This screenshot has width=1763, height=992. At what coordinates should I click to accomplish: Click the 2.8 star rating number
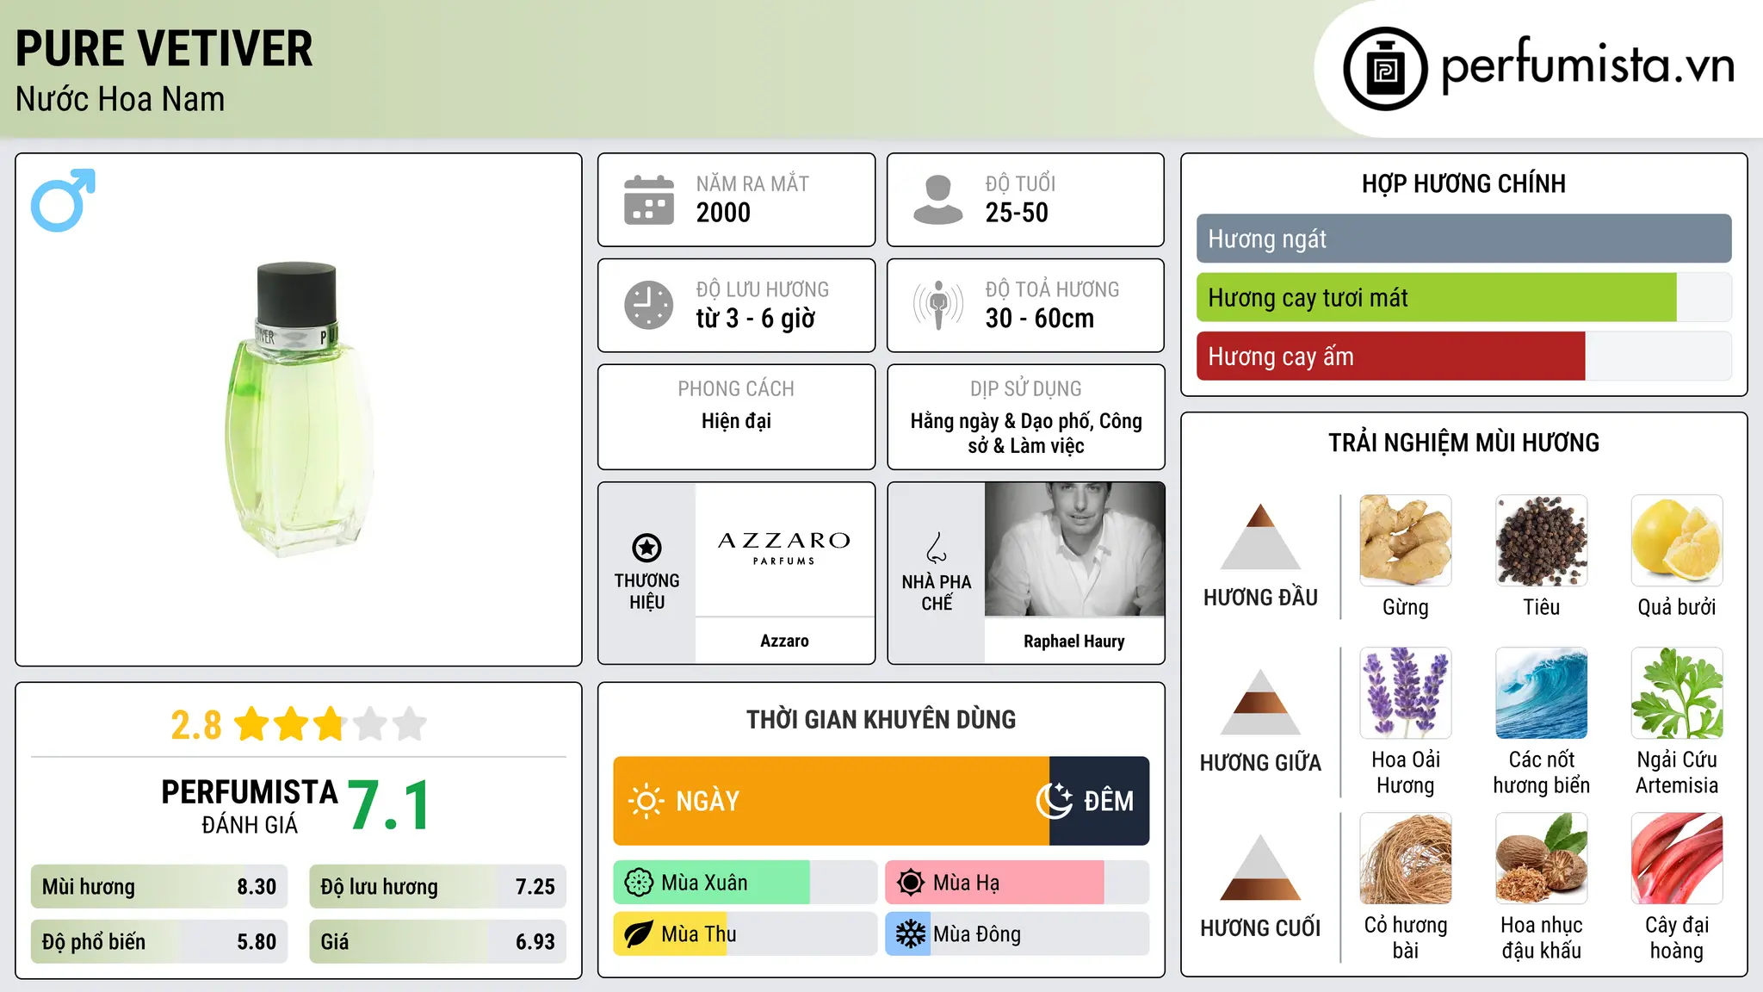tap(196, 725)
